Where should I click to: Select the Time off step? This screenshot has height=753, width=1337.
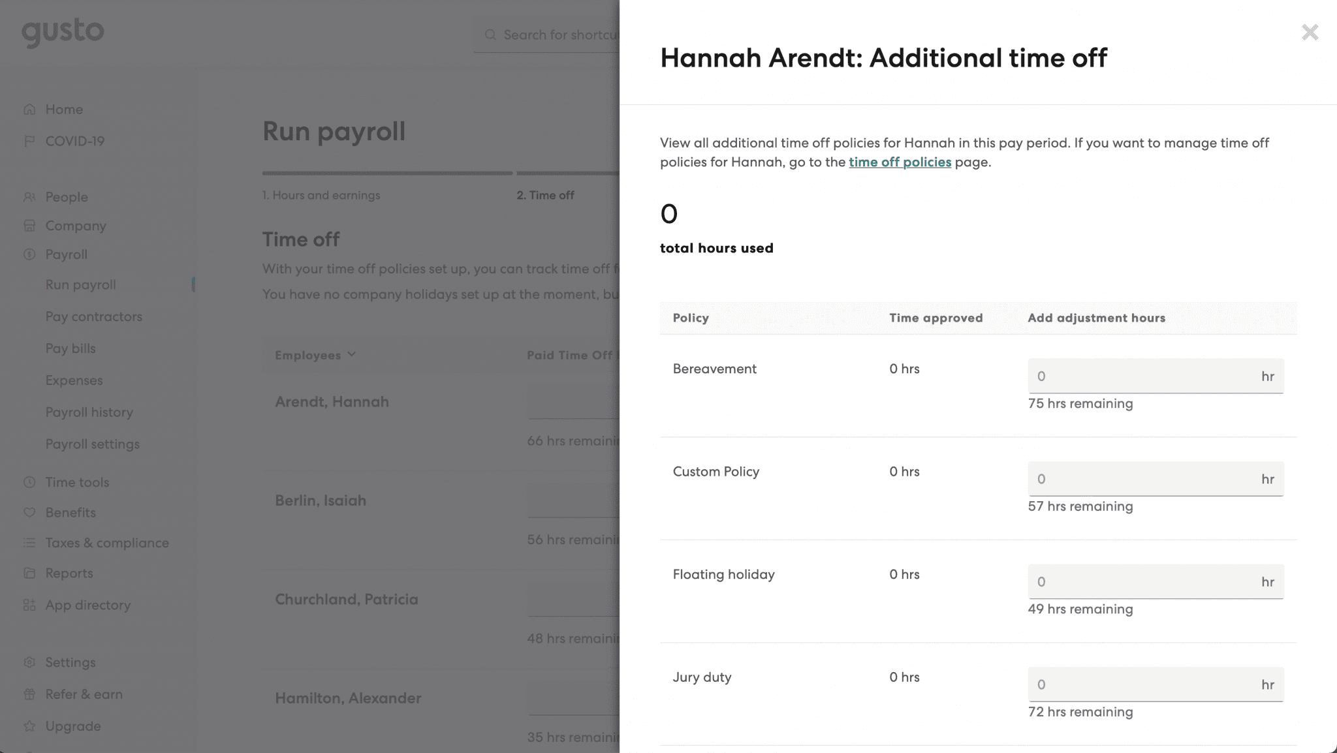tap(546, 194)
